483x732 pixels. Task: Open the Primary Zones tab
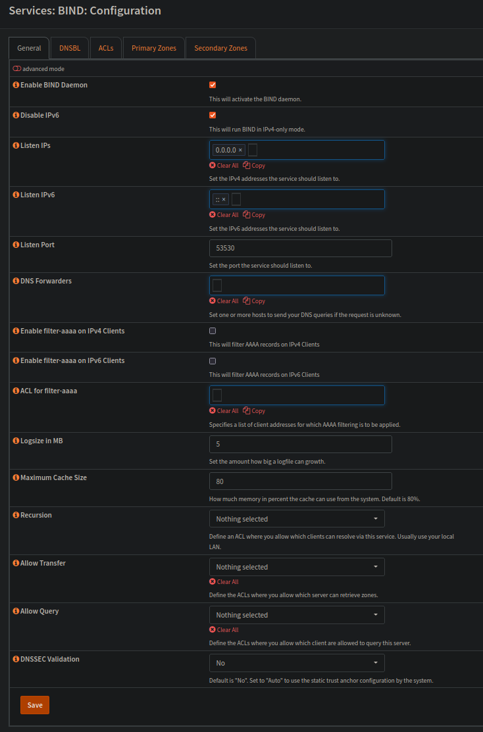point(154,48)
